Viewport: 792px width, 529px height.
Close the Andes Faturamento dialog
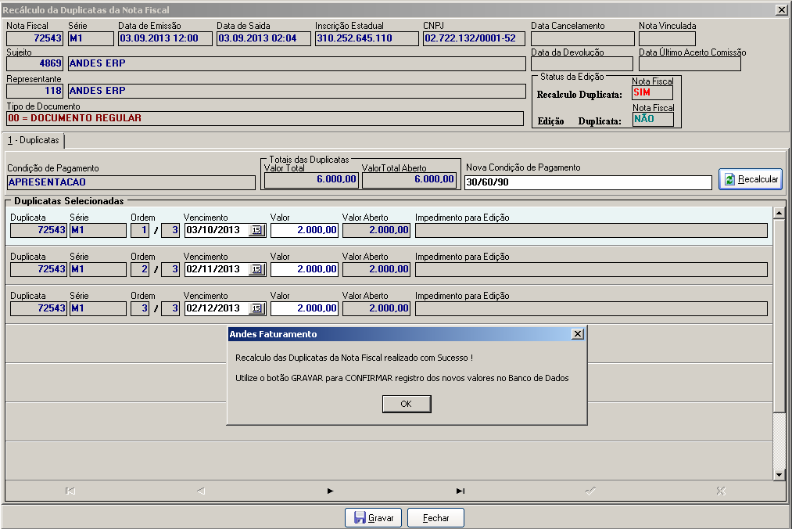click(577, 334)
